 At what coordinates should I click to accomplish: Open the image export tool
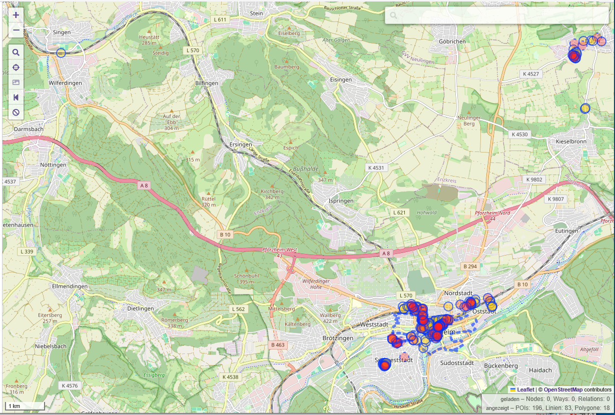pos(16,82)
